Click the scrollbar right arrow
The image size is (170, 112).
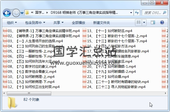tap(165, 93)
